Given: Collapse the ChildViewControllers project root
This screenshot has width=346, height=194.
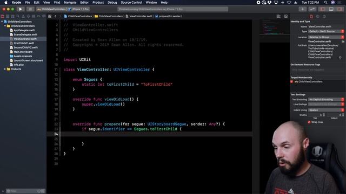Looking at the screenshot, I should point(2,22).
